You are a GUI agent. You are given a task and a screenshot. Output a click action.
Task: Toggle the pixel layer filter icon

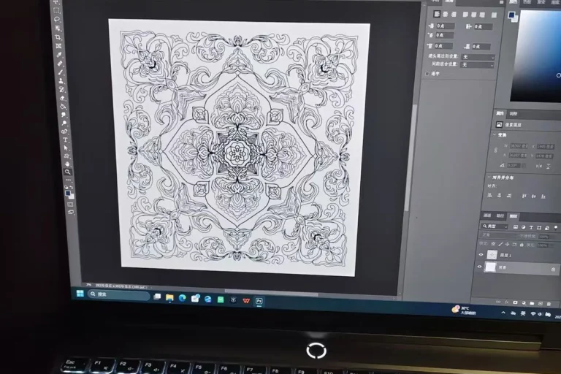(516, 227)
